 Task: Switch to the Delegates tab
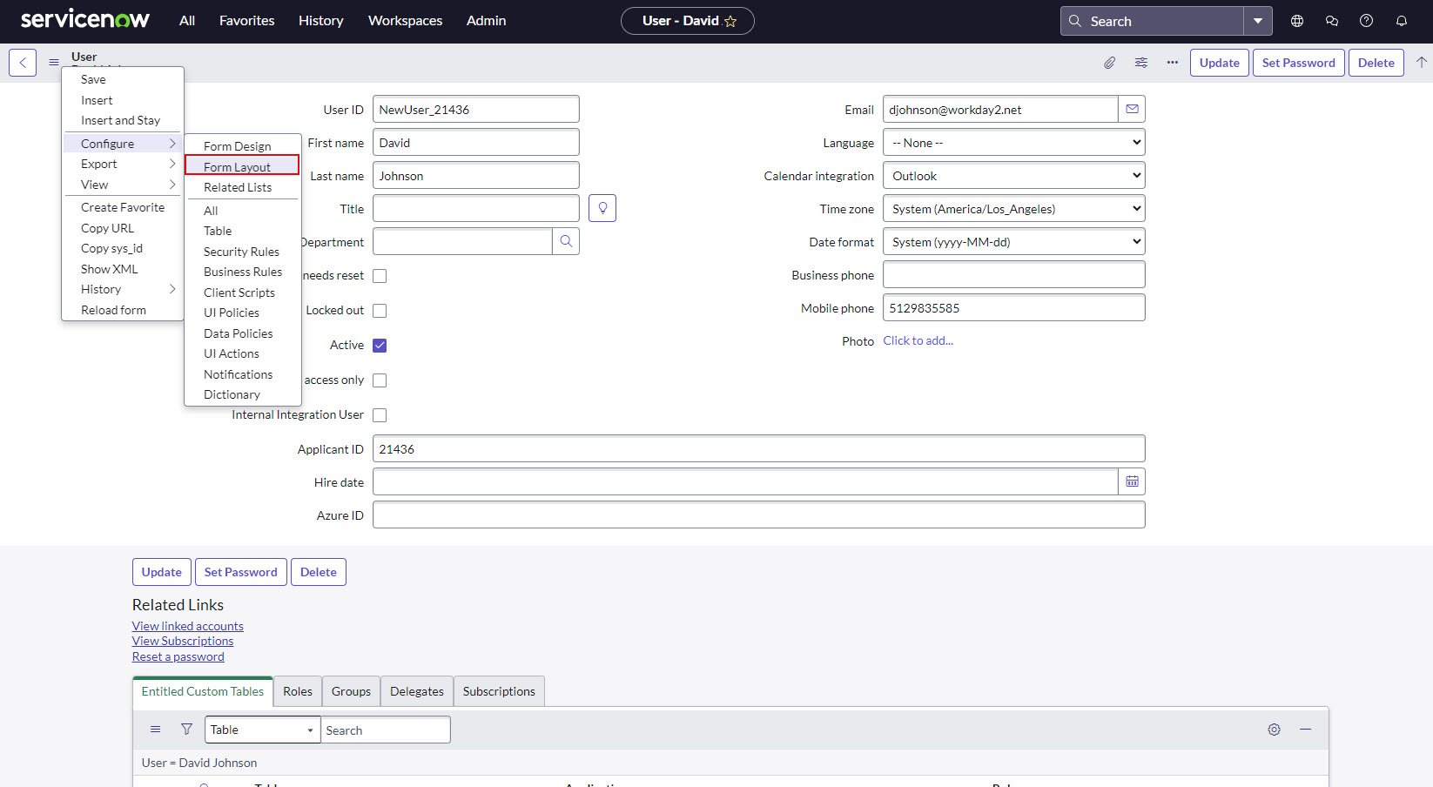416,691
